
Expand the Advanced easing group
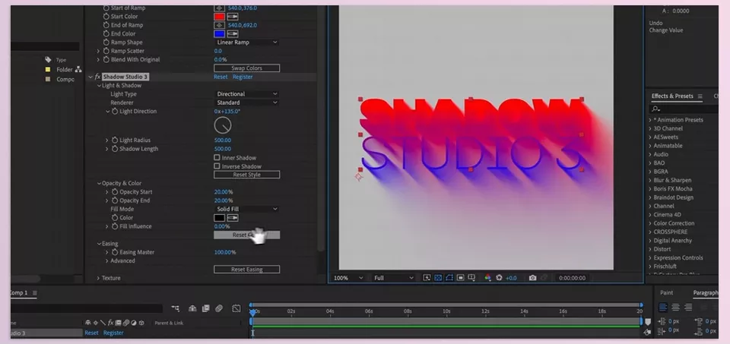pos(106,260)
